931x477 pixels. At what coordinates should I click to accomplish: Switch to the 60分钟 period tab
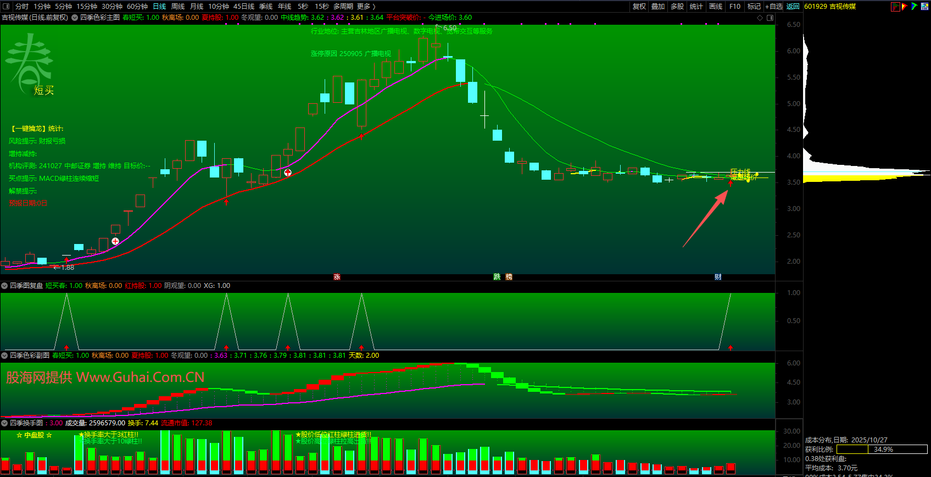pyautogui.click(x=137, y=7)
